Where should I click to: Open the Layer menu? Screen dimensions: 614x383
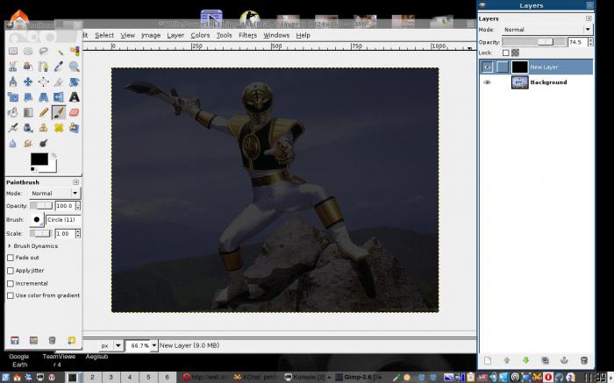pos(175,35)
